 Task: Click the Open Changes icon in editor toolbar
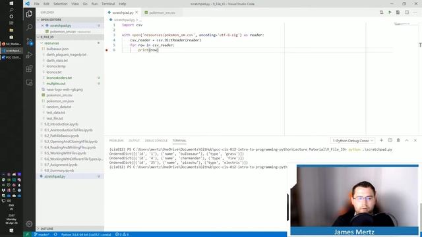(x=381, y=13)
